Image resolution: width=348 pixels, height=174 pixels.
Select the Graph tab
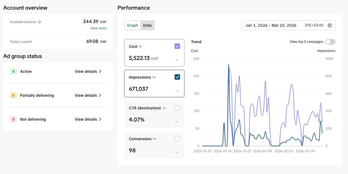tap(133, 25)
